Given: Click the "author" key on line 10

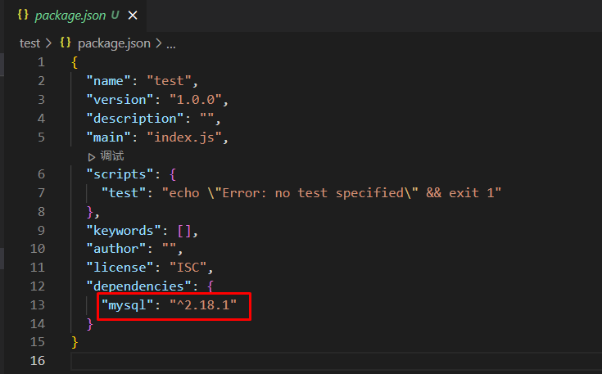Looking at the screenshot, I should pos(116,249).
